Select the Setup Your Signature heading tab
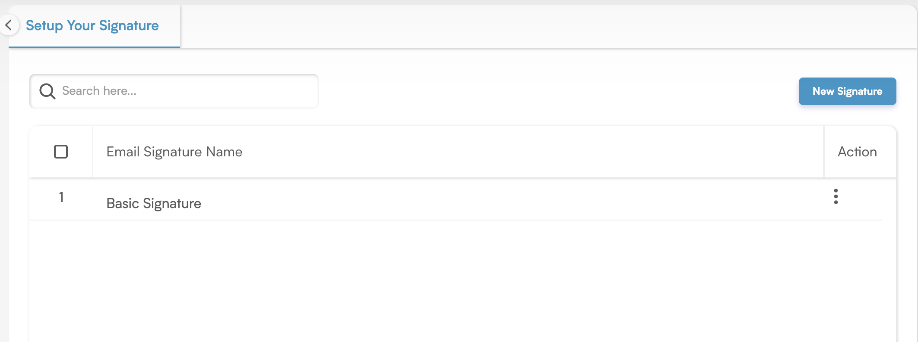 (92, 25)
